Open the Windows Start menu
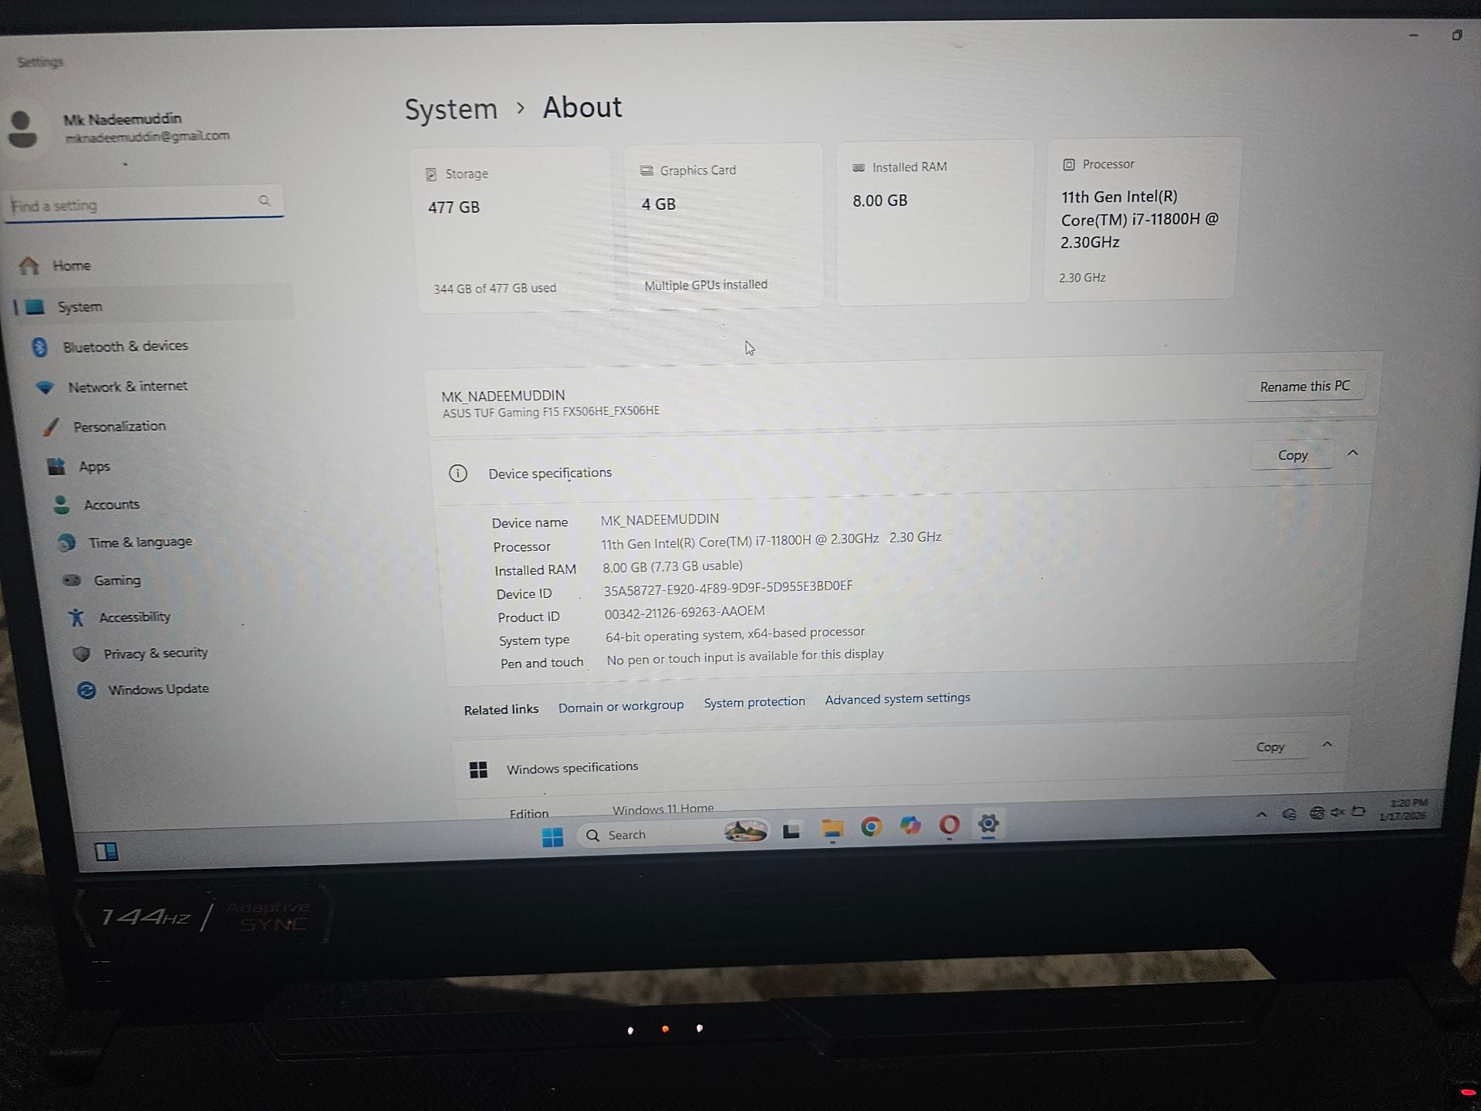Screen dimensions: 1481x1111 coord(552,836)
